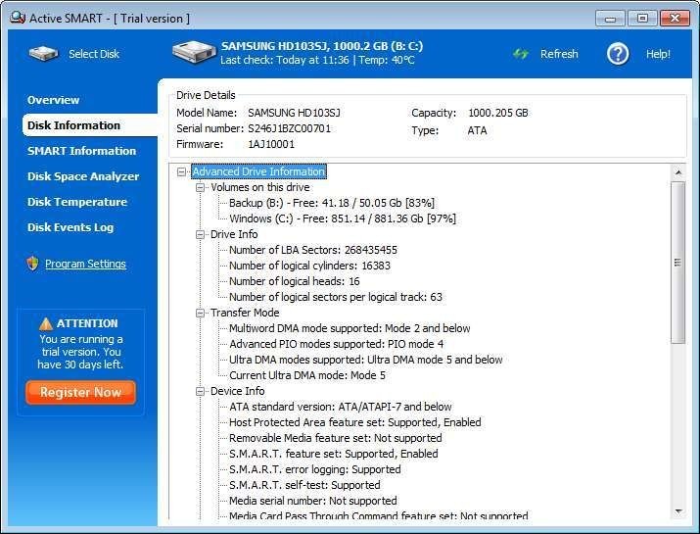This screenshot has width=700, height=534.
Task: Open the Disk Events Log
Action: 70,227
